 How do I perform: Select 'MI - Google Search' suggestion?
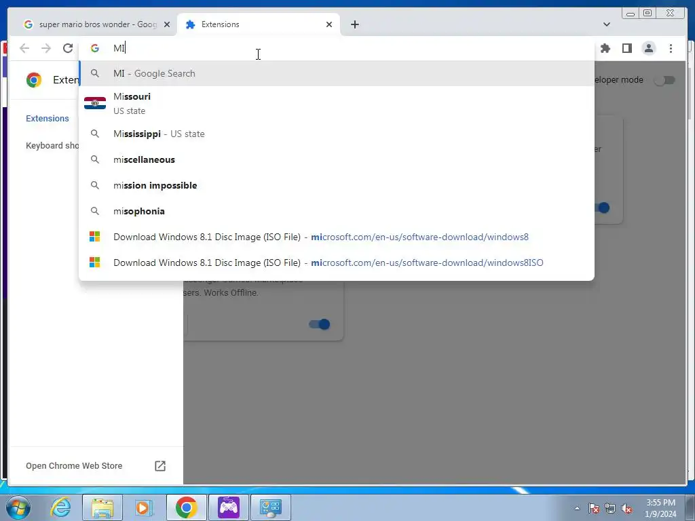337,73
